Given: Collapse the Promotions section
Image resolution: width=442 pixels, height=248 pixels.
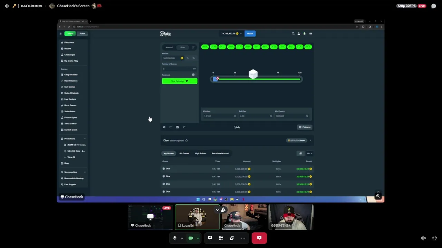Looking at the screenshot, I should [x=85, y=139].
